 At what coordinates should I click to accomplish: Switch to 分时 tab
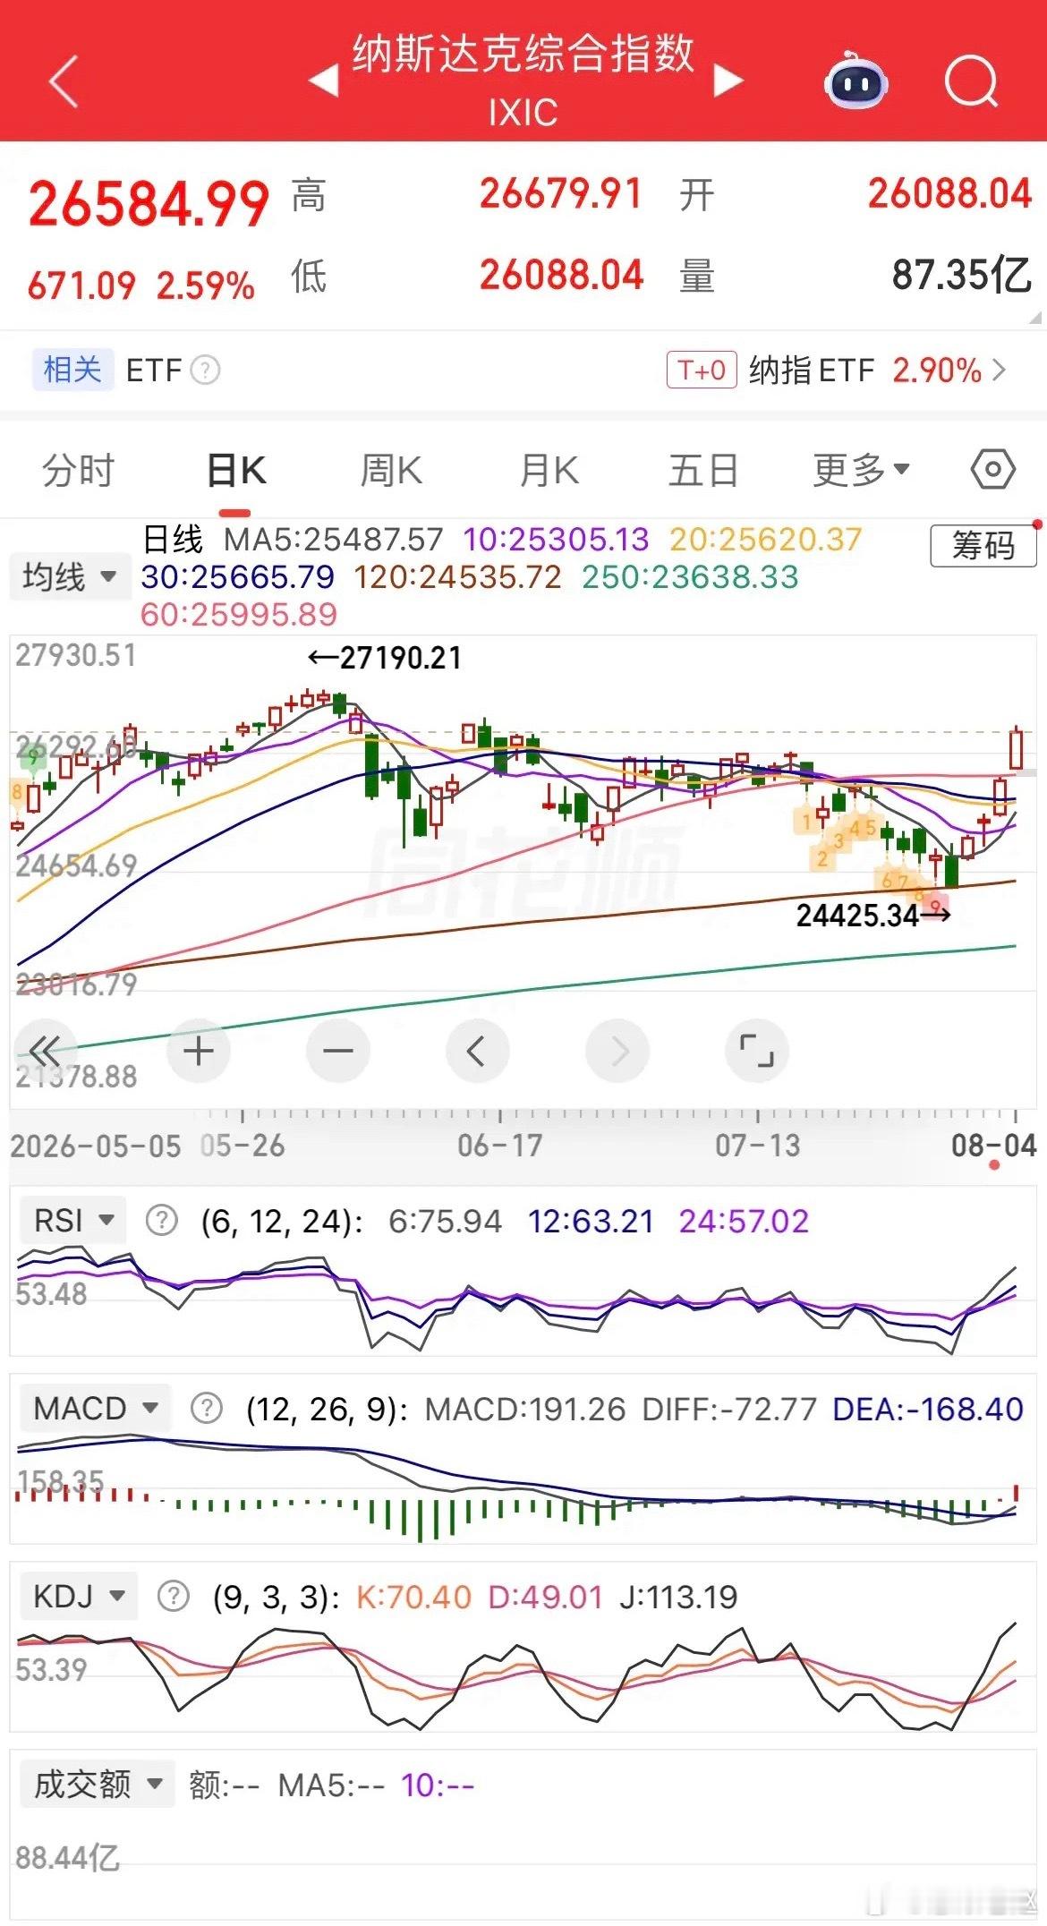click(x=79, y=470)
